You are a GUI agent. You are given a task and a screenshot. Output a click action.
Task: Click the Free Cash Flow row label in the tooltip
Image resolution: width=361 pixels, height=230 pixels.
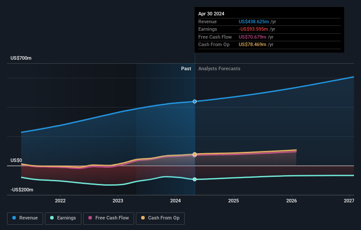click(215, 37)
